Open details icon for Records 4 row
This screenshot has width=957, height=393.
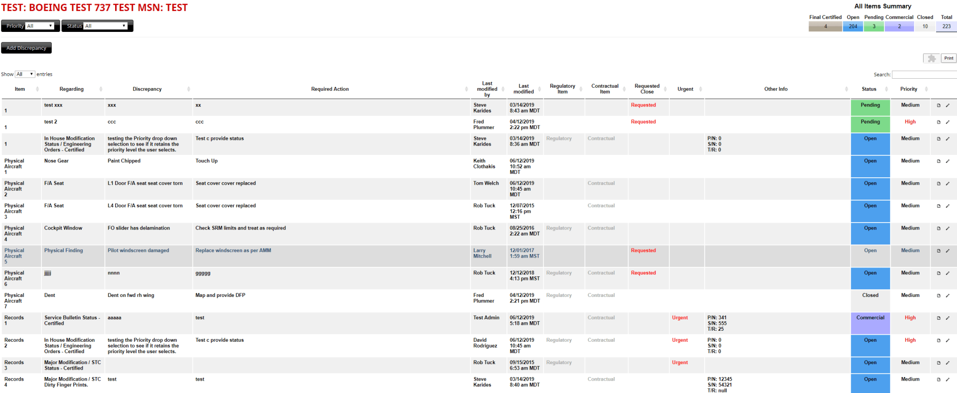click(x=939, y=380)
